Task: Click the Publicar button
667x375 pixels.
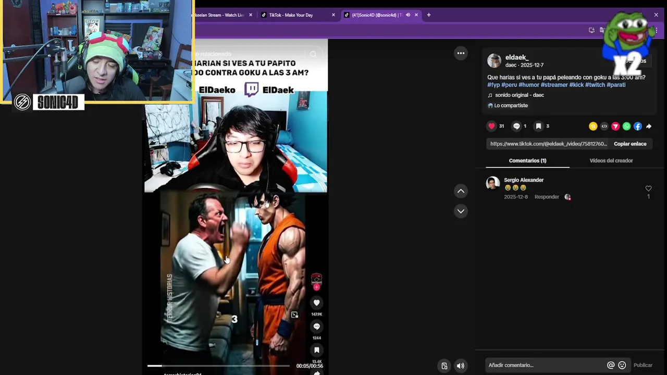Action: tap(643, 365)
